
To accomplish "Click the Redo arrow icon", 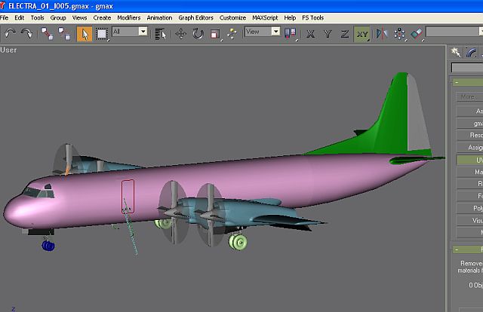I will 26,33.
